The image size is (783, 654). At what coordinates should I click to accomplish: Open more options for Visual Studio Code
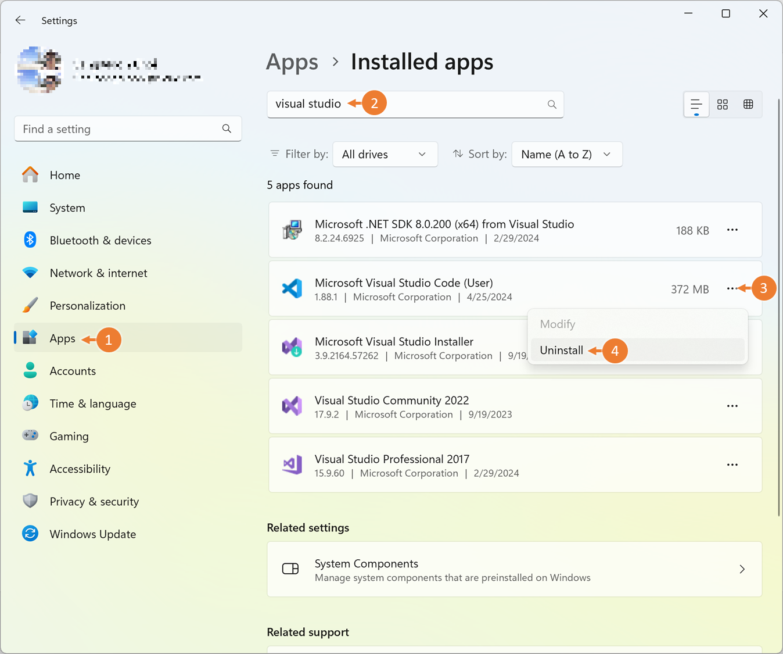tap(732, 288)
